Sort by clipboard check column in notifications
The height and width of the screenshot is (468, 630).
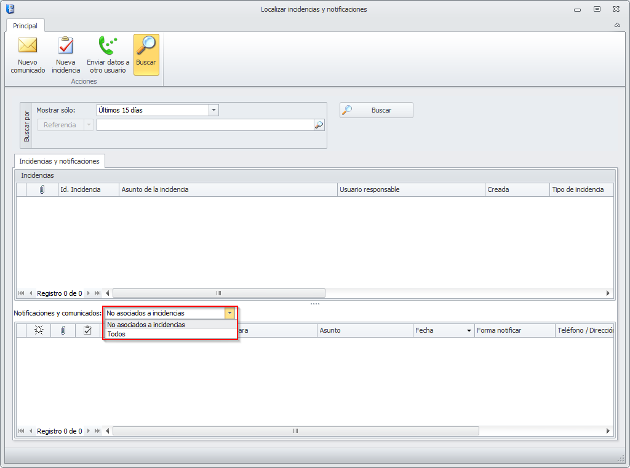87,330
